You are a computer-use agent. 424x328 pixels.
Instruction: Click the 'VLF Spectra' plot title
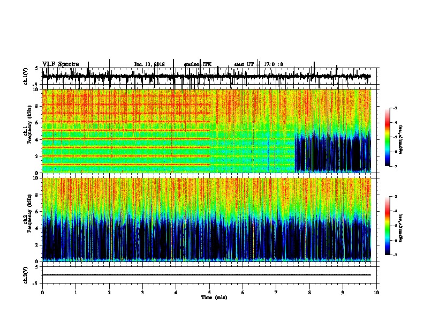[x=61, y=64]
